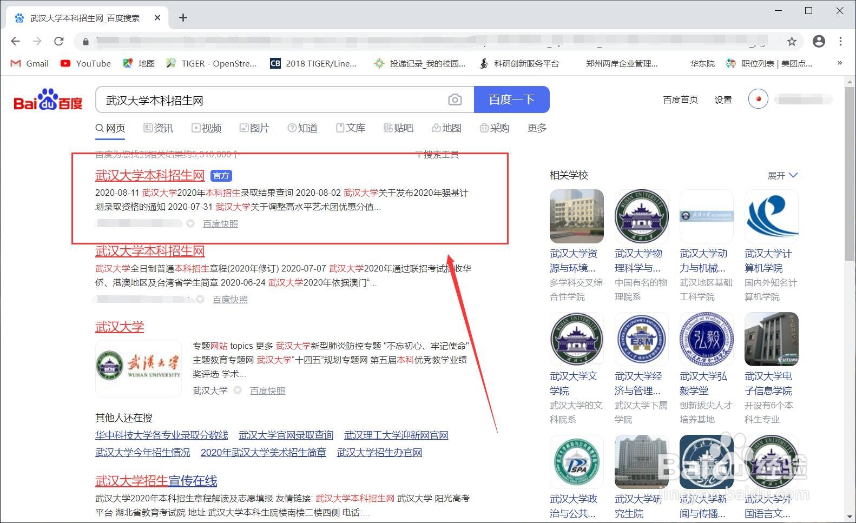856x523 pixels.
Task: Show more bookmarks with the chevron
Action: pyautogui.click(x=839, y=63)
